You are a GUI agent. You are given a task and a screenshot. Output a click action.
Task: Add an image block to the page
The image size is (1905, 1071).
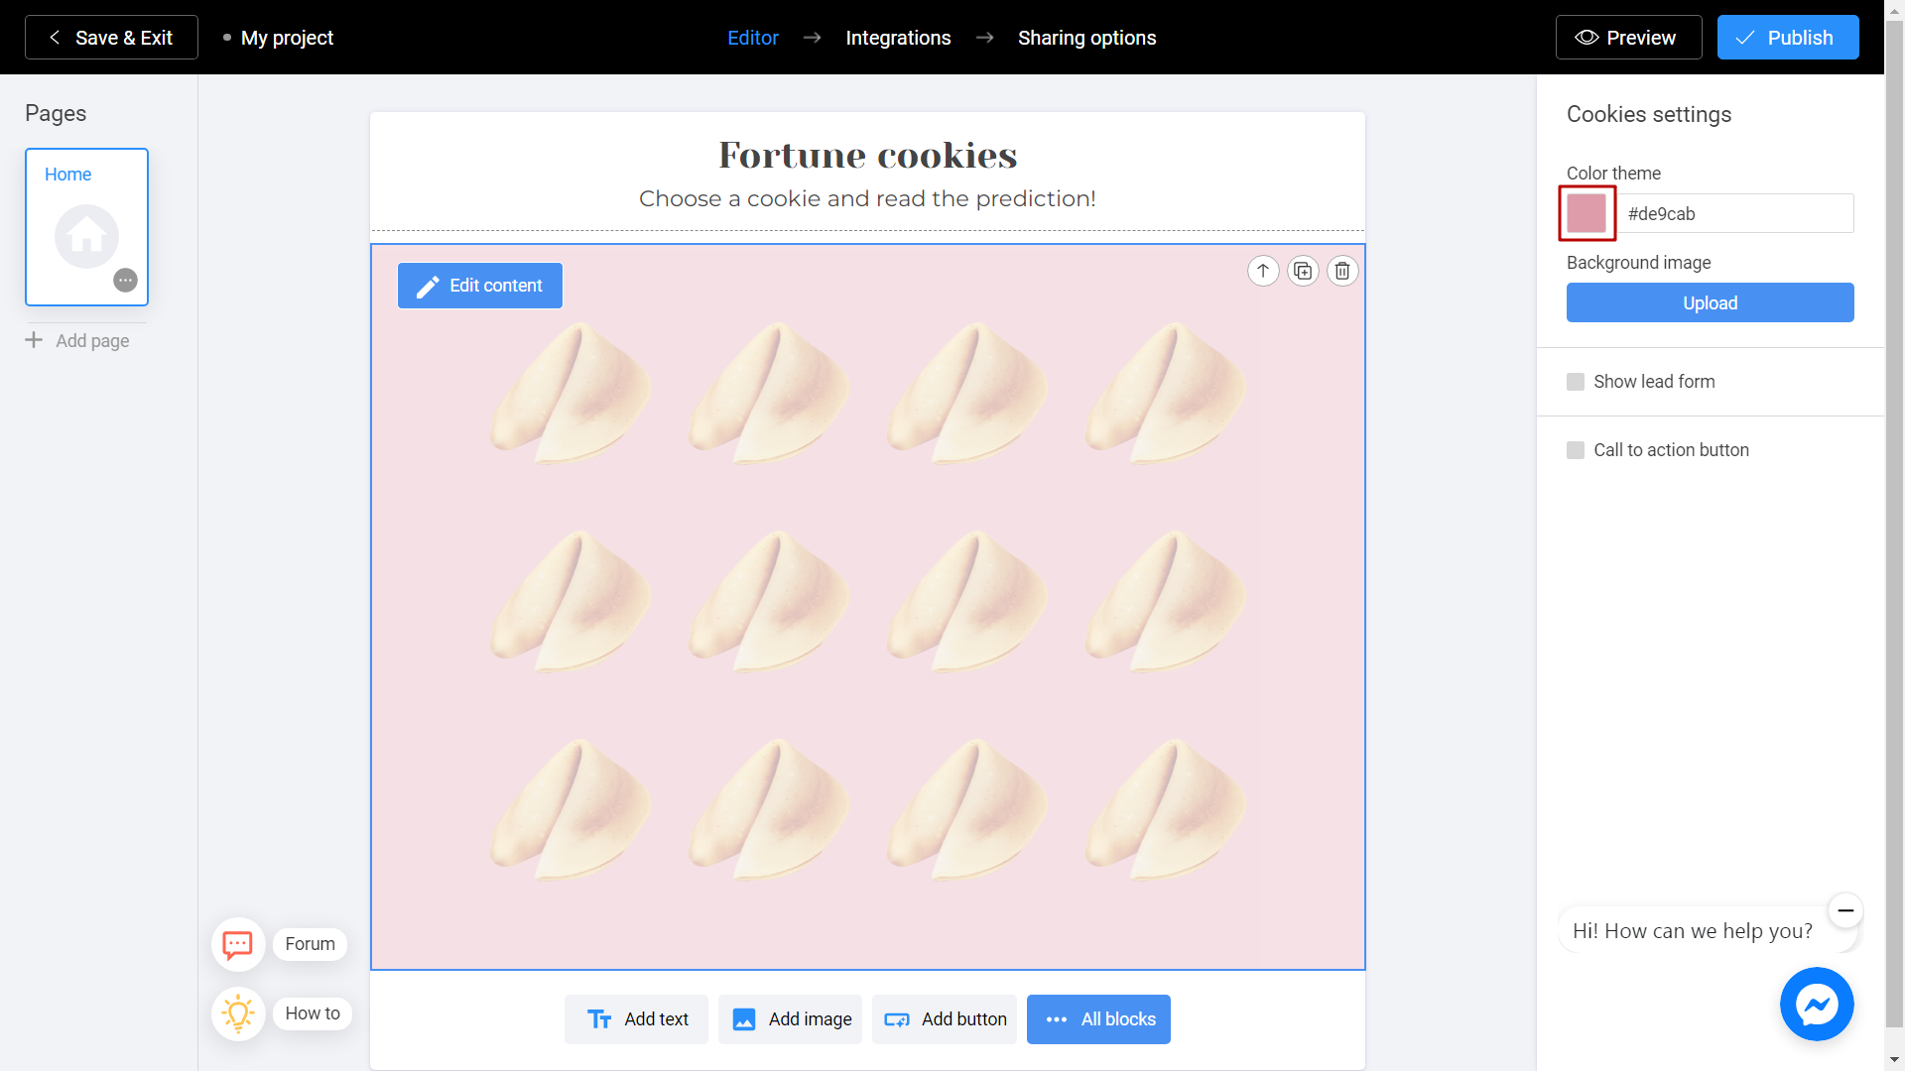[790, 1018]
